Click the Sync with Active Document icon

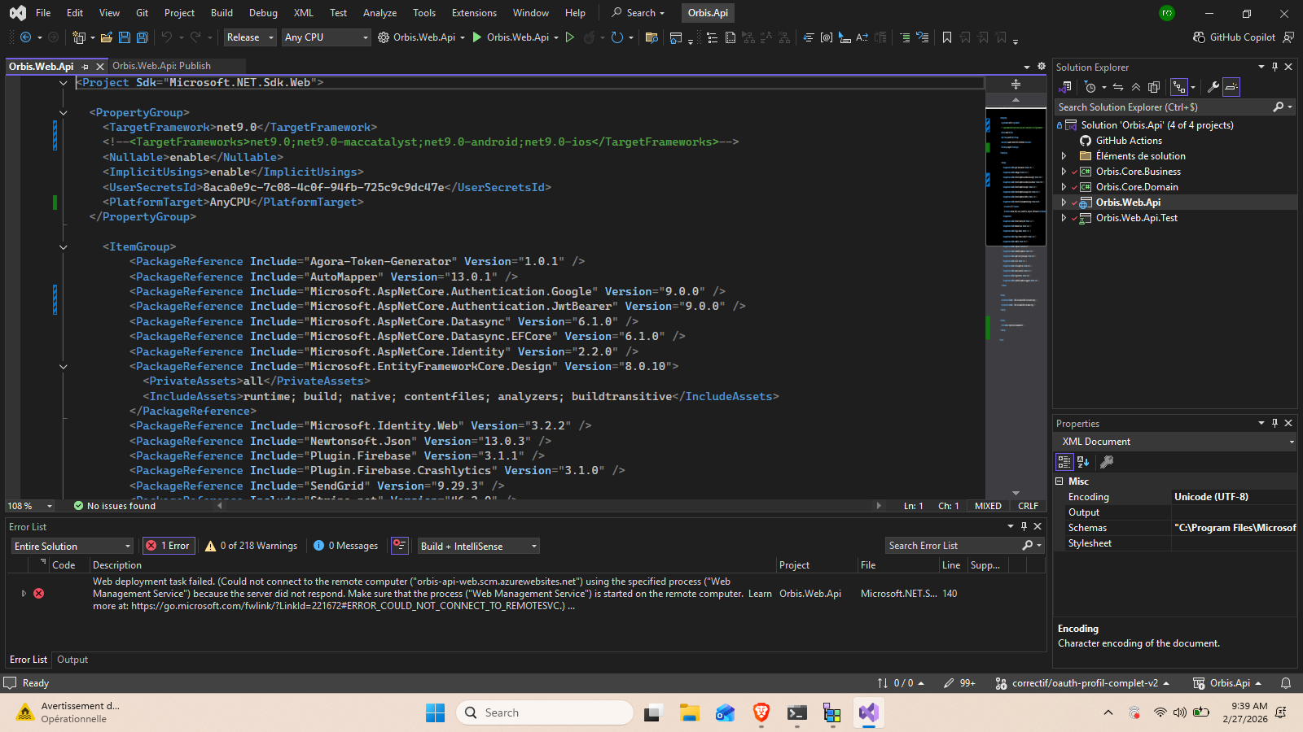point(1118,87)
